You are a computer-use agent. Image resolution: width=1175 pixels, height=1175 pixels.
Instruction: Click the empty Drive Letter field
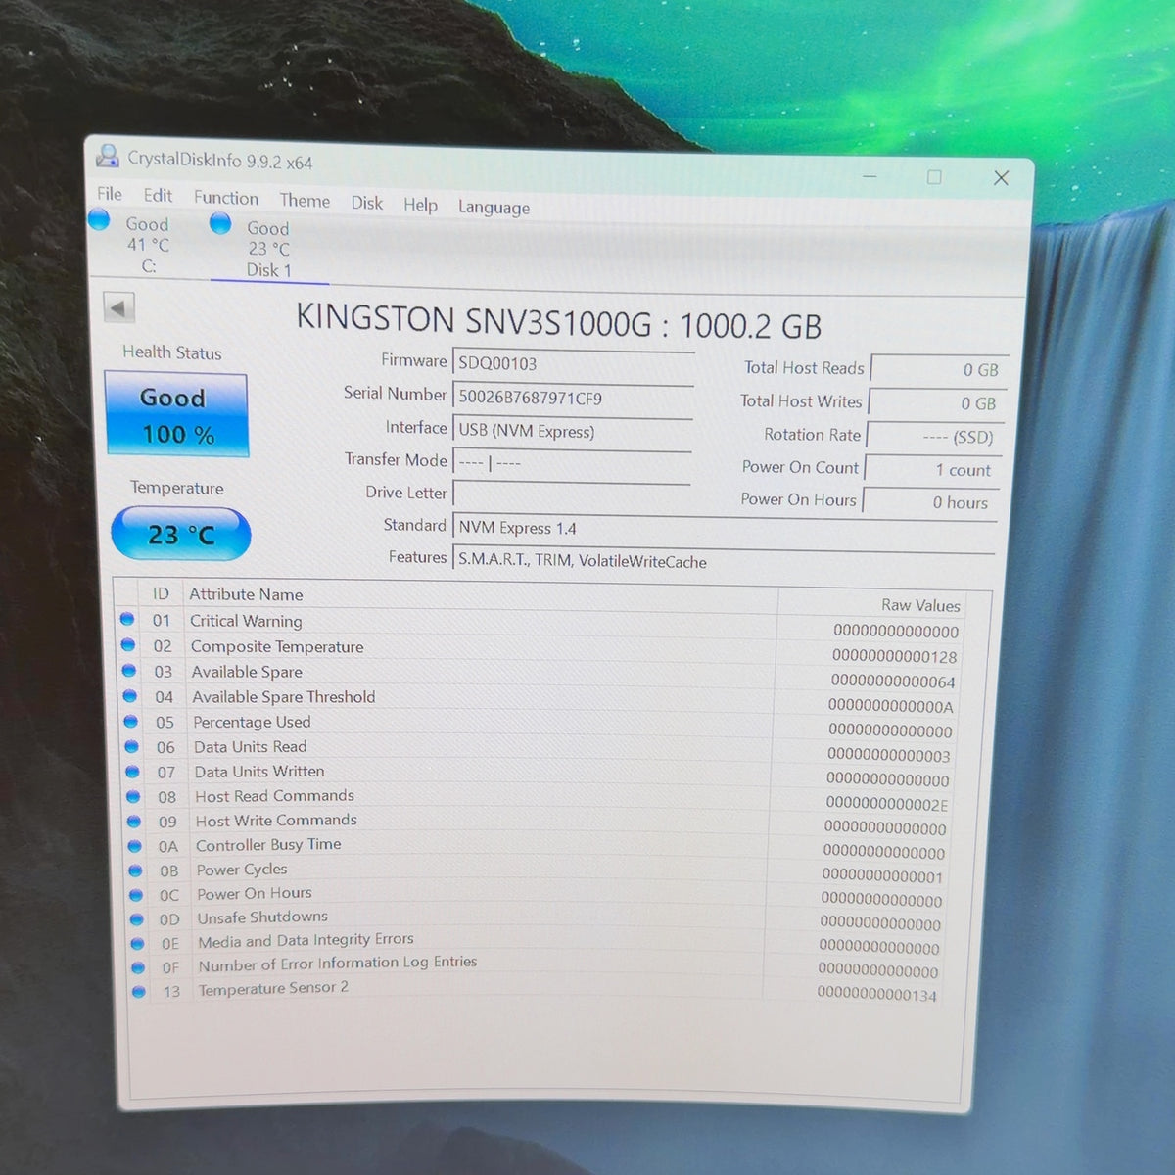(x=573, y=494)
